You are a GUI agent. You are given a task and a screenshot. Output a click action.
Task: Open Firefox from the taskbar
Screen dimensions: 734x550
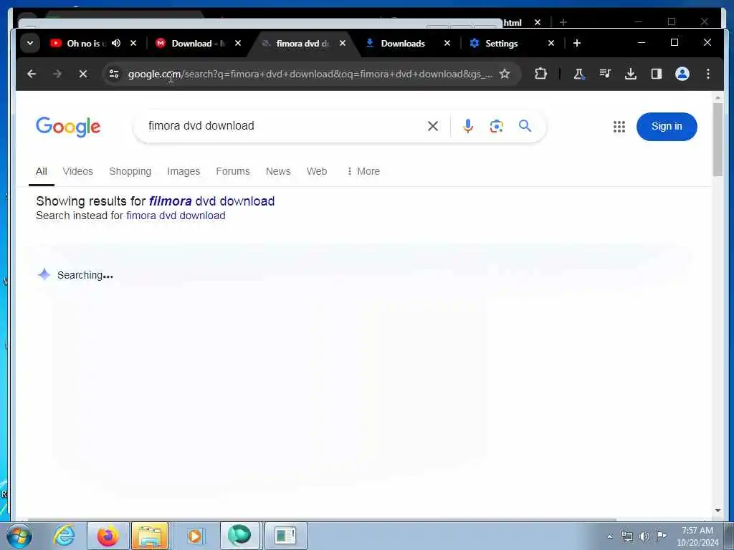coord(108,536)
